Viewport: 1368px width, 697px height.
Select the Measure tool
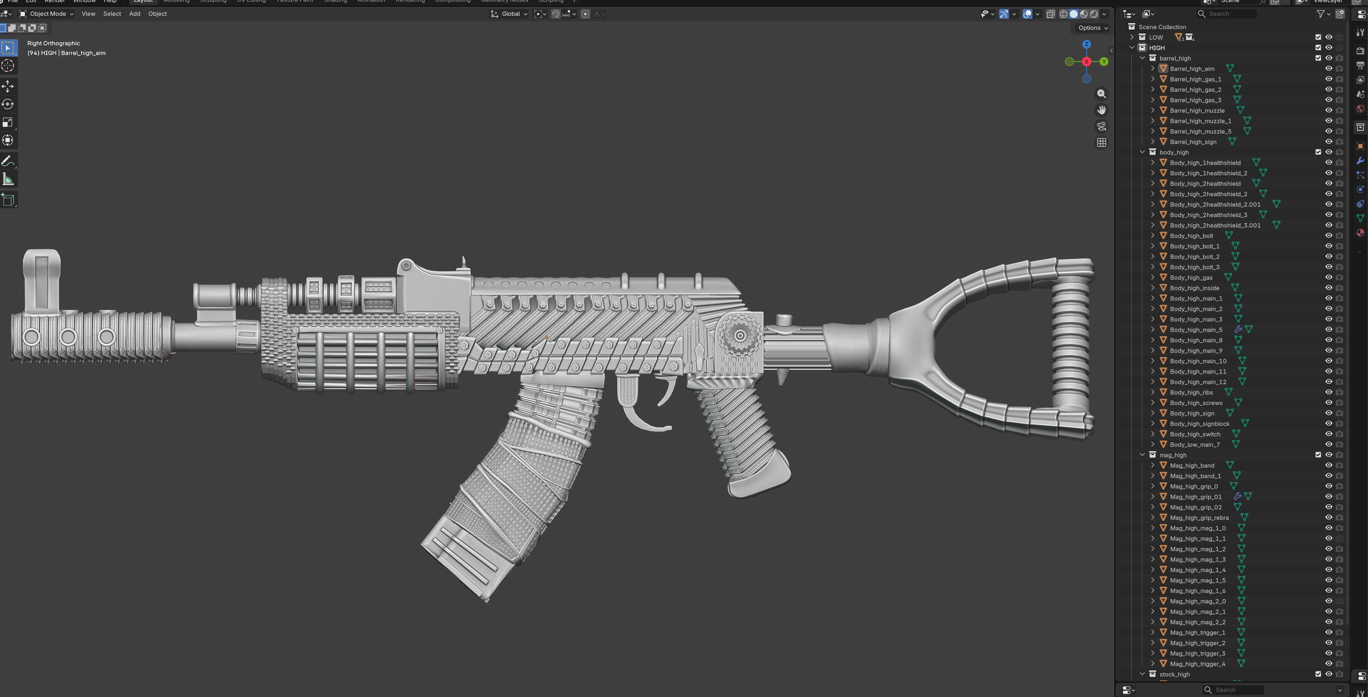point(8,179)
